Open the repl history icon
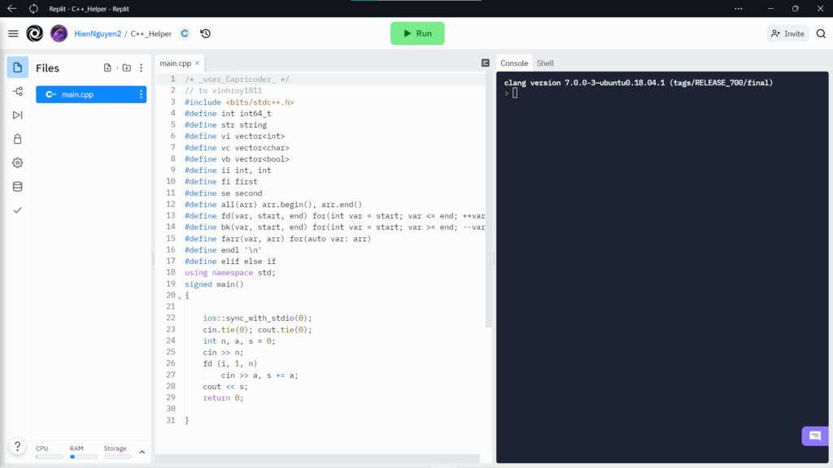Screen dimensions: 833x468 click(206, 33)
